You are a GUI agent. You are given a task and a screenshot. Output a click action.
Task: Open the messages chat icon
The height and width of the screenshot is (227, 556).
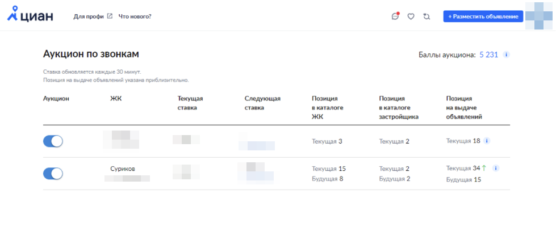pos(395,16)
